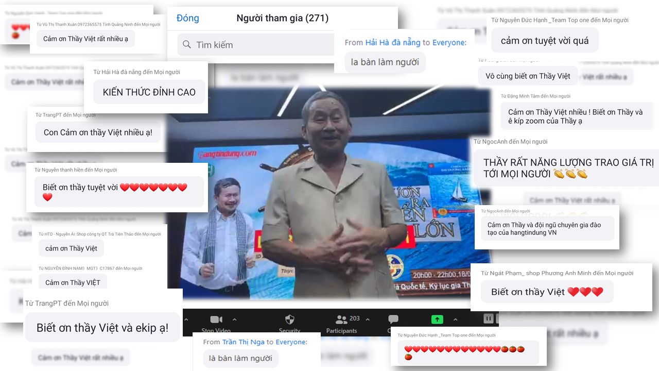Screen dimensions: 659x371
Task: Click Từ Nguyễn thanh hiền sender label
Action: click(x=76, y=170)
